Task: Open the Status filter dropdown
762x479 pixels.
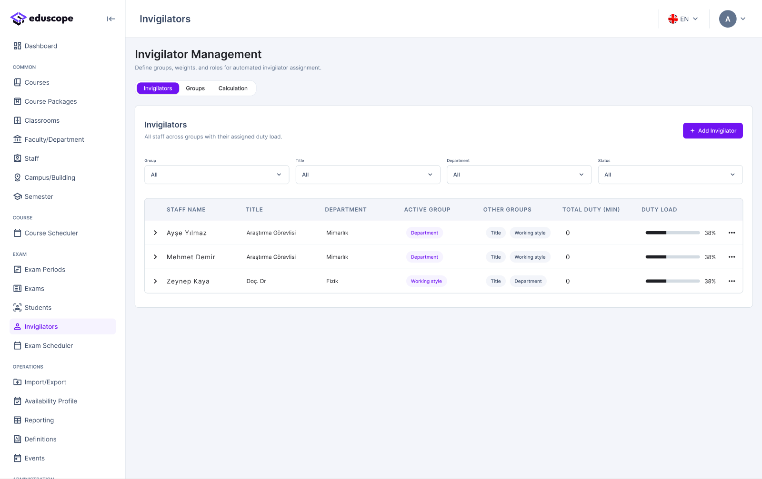Action: click(x=670, y=175)
